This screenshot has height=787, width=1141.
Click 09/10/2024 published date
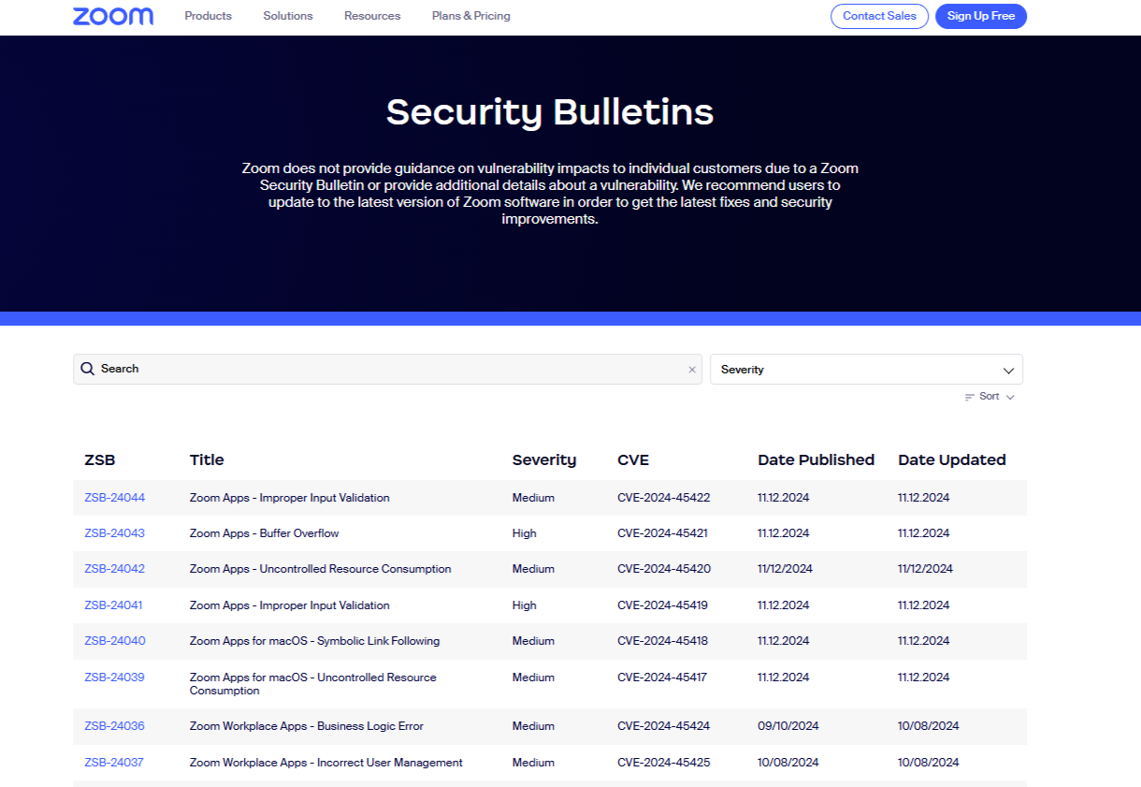pyautogui.click(x=788, y=726)
